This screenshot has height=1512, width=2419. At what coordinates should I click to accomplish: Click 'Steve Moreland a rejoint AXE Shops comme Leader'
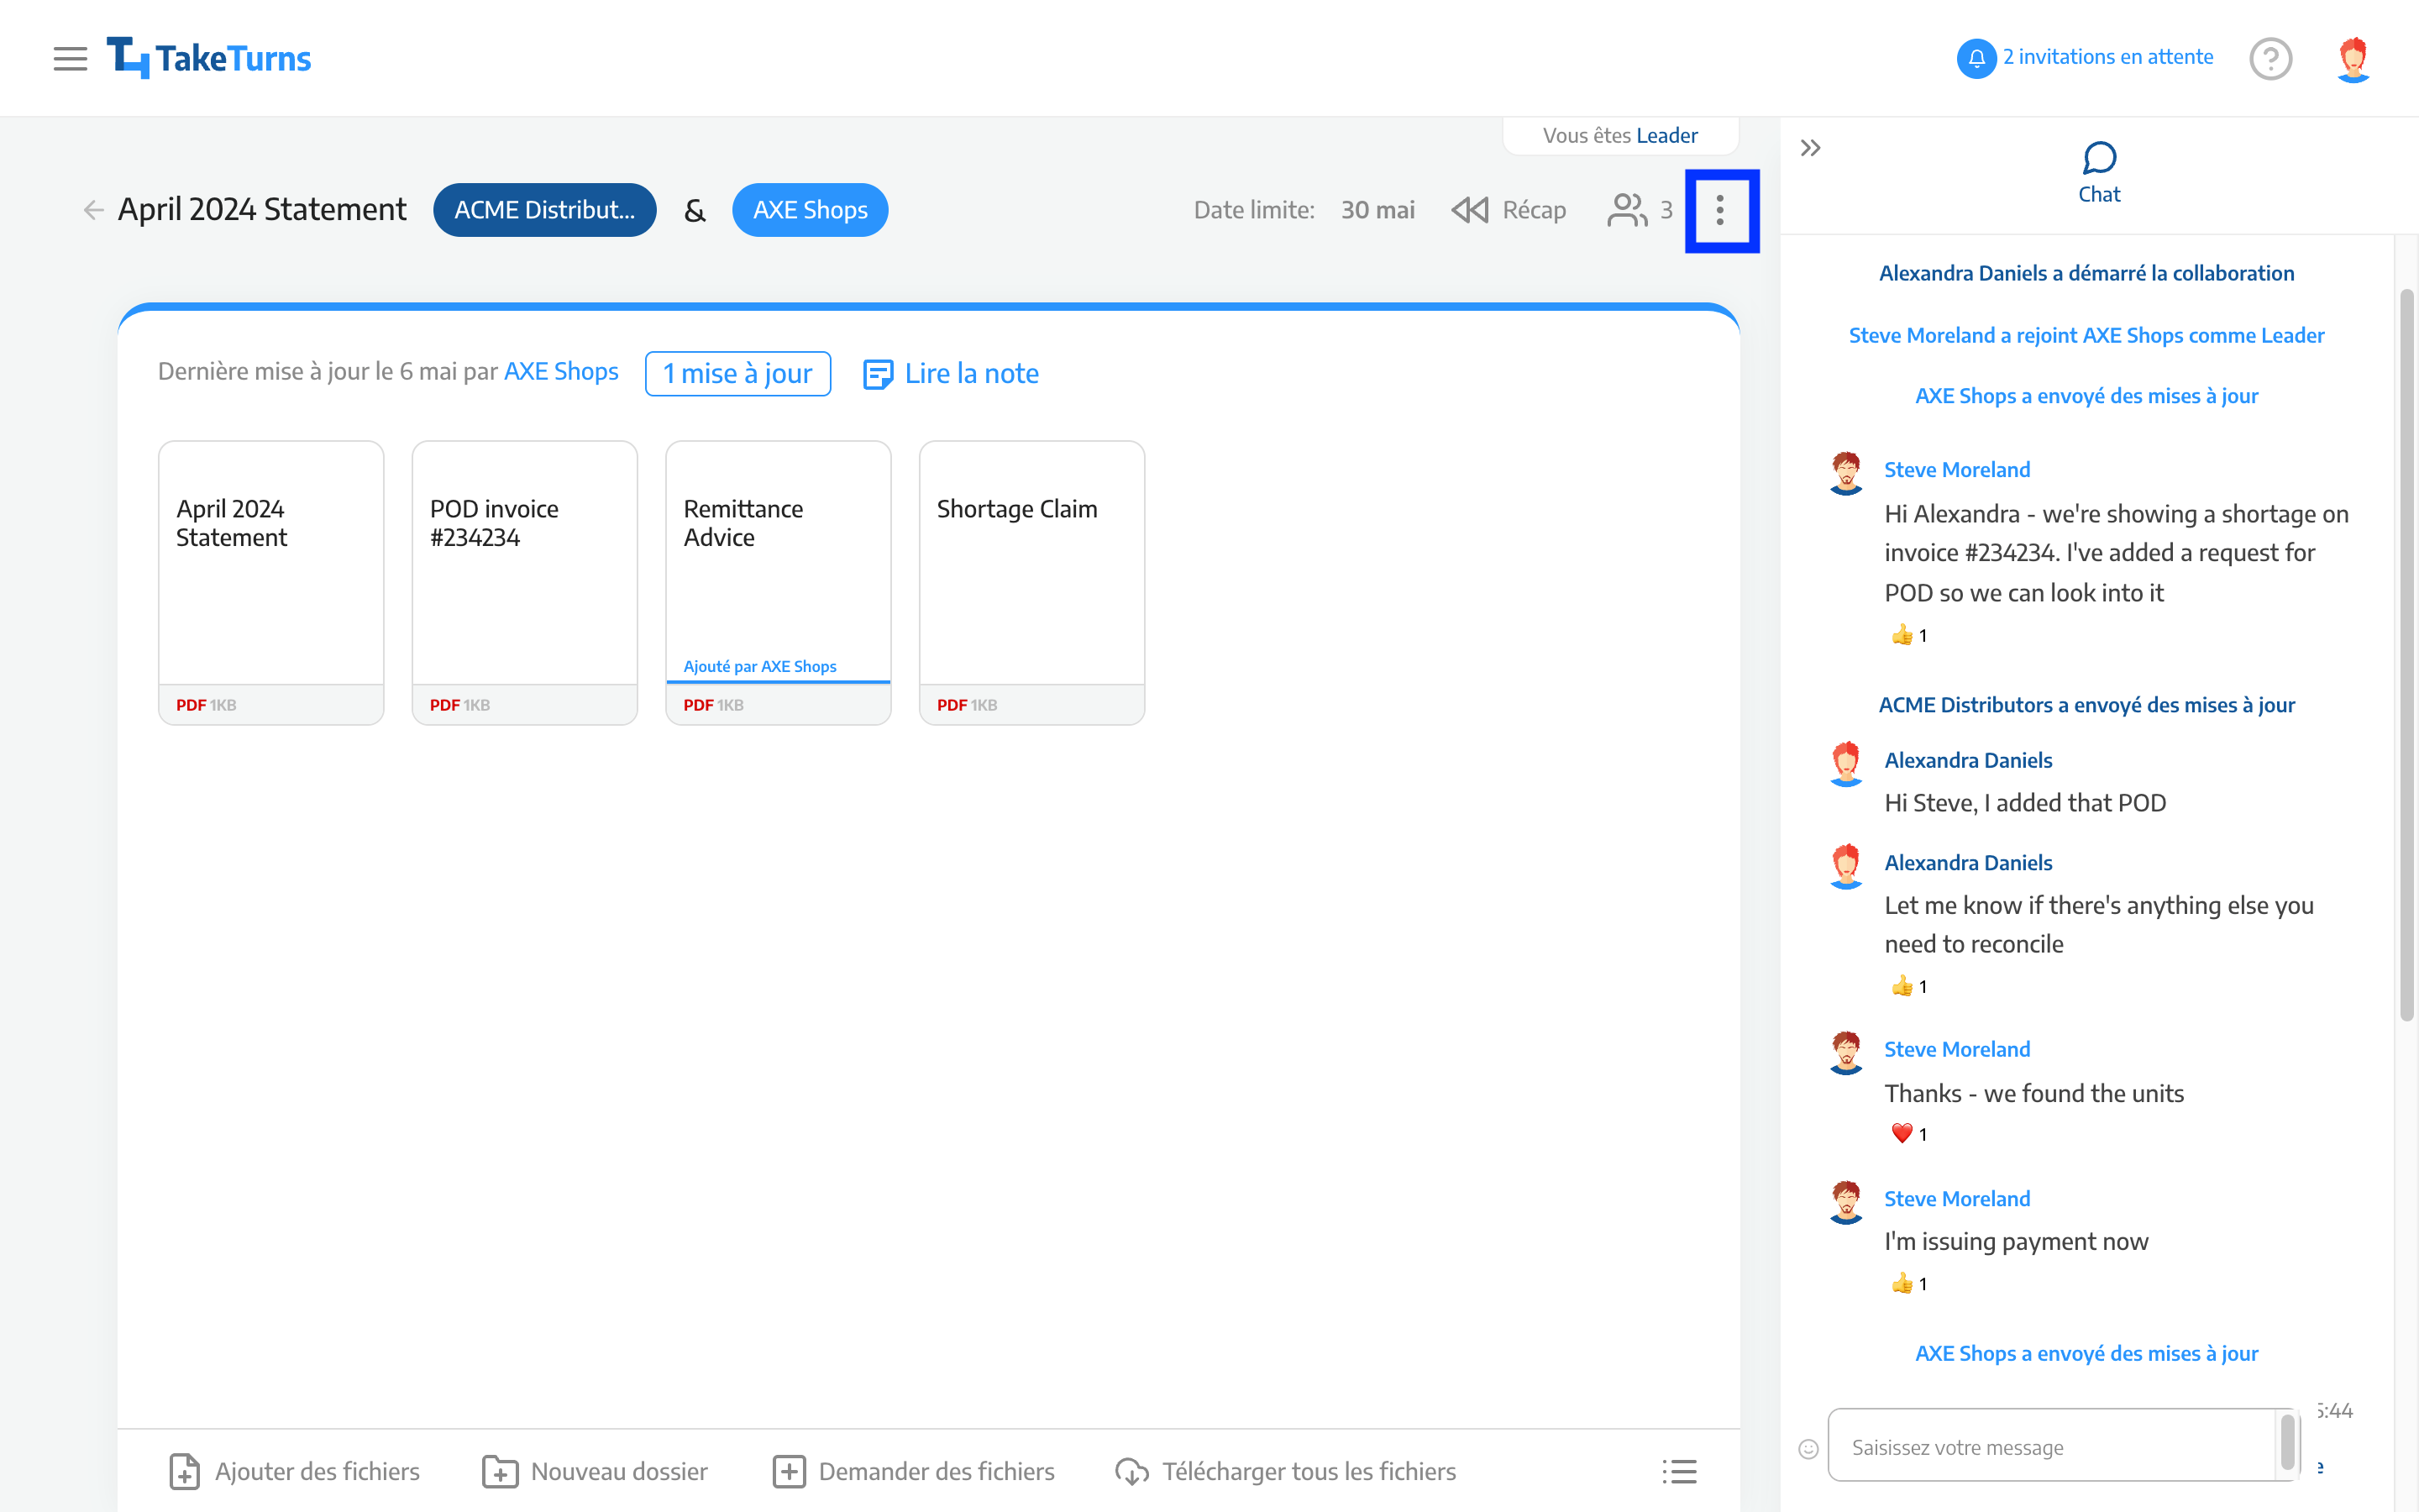(x=2086, y=335)
